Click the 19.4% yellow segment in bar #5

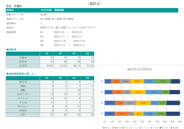(x=143, y=103)
